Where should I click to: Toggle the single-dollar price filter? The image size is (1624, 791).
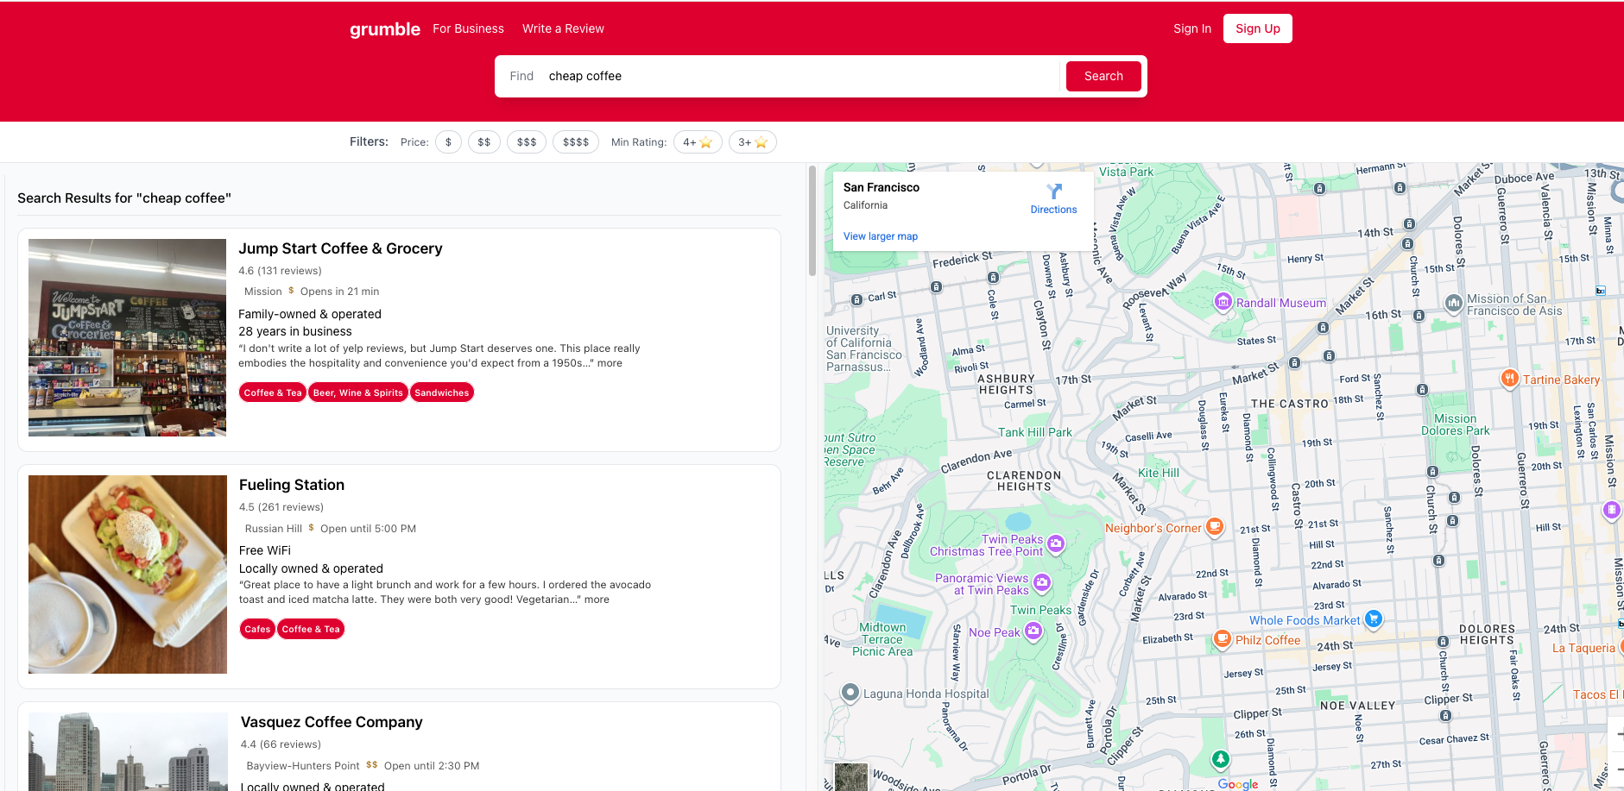(448, 142)
